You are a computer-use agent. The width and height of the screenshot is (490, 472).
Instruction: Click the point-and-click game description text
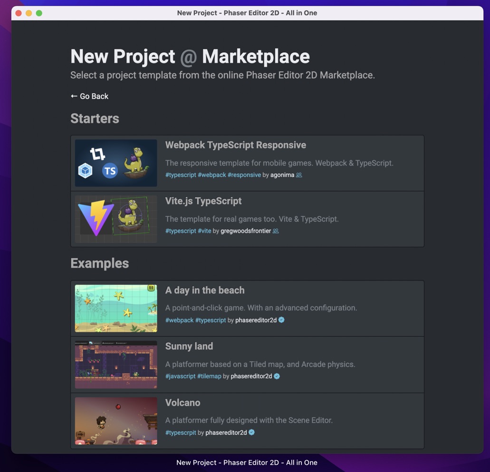(x=261, y=308)
